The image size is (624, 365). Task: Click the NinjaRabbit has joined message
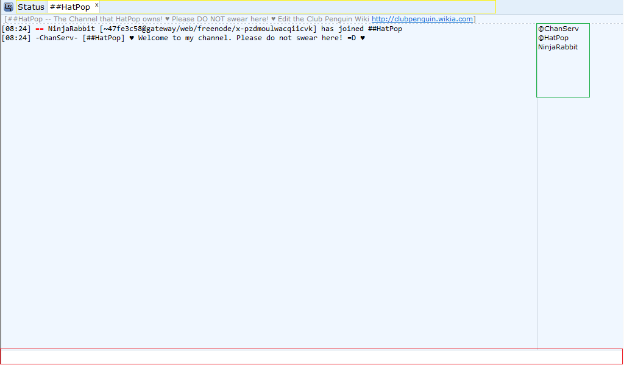202,29
